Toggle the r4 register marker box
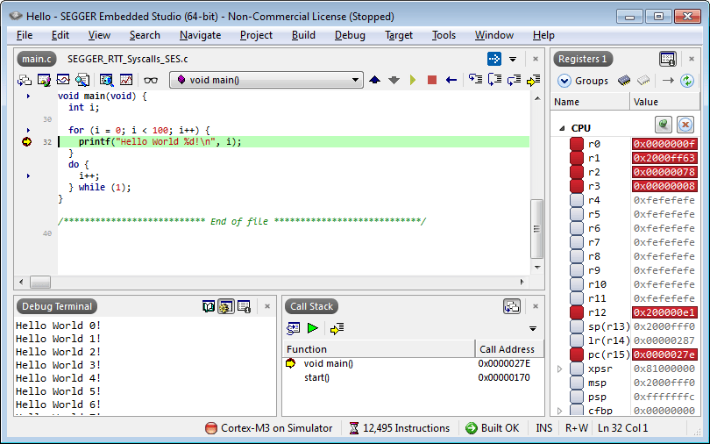This screenshot has height=444, width=710. coord(577,200)
